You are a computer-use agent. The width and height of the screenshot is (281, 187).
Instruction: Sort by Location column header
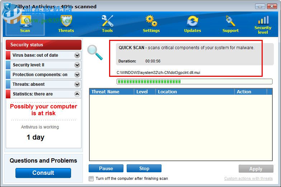pos(195,92)
